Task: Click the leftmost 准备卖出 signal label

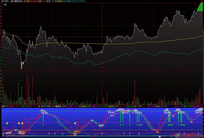Action: pos(44,113)
